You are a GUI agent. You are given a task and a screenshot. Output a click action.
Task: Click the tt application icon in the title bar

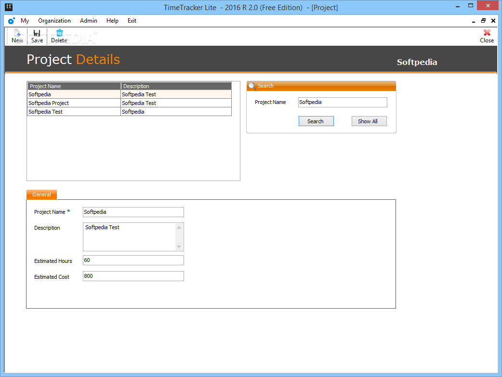[9, 7]
